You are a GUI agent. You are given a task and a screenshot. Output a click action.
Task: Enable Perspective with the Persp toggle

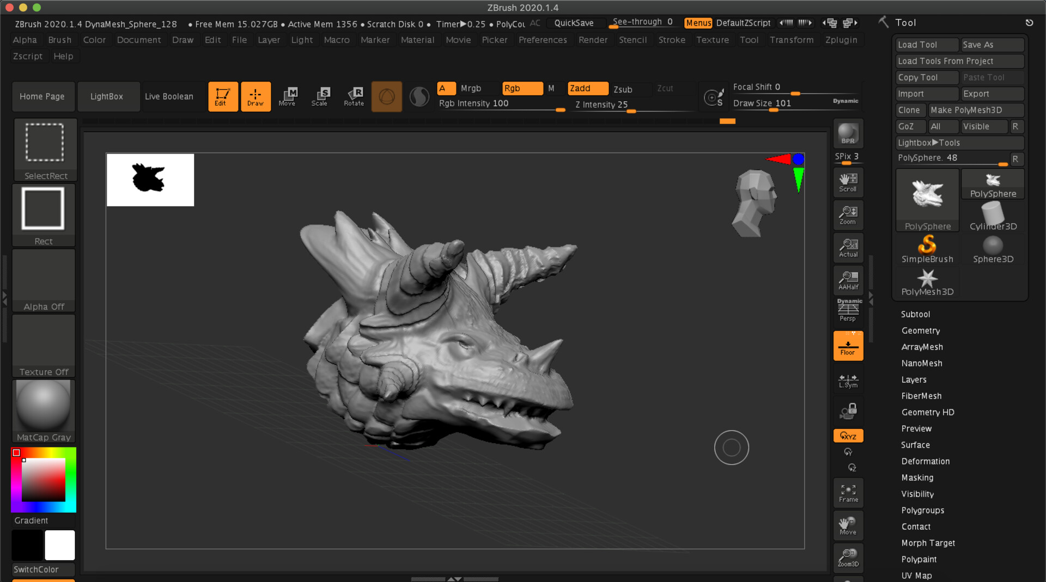click(x=848, y=310)
